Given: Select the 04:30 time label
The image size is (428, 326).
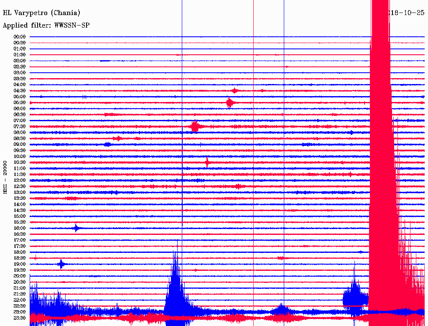Looking at the screenshot, I should (x=20, y=91).
